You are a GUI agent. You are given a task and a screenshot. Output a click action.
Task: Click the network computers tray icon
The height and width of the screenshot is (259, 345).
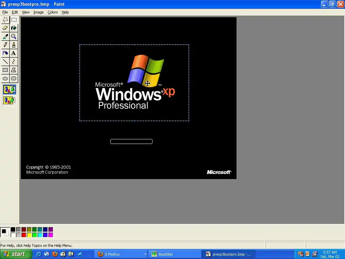(x=315, y=254)
